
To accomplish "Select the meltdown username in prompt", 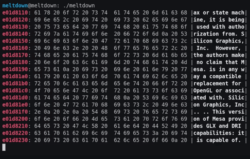I will click(15, 6).
